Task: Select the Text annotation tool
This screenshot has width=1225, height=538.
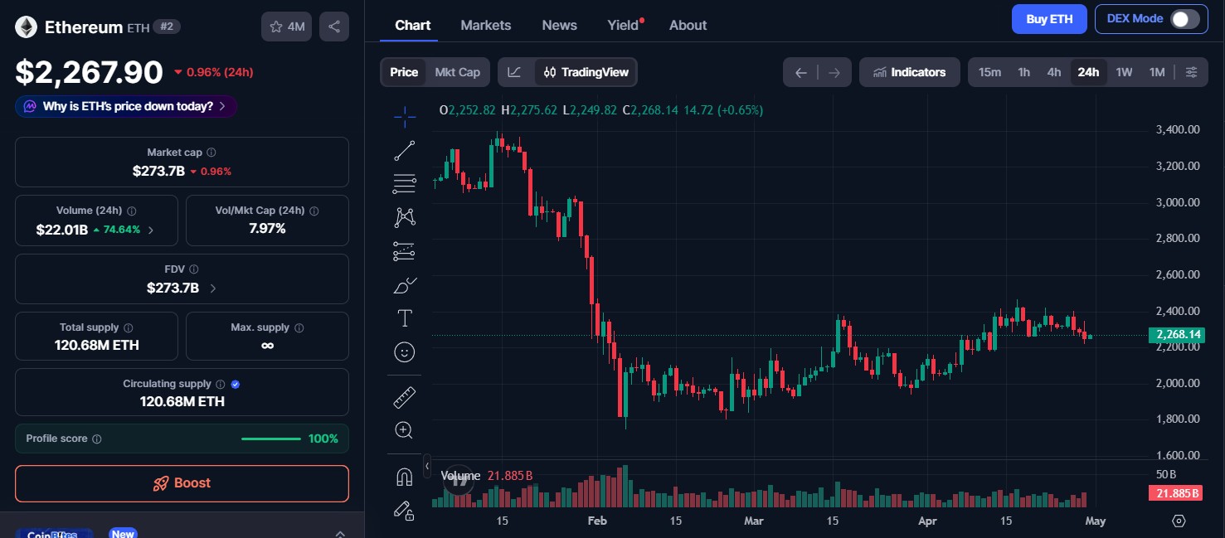Action: pyautogui.click(x=404, y=317)
